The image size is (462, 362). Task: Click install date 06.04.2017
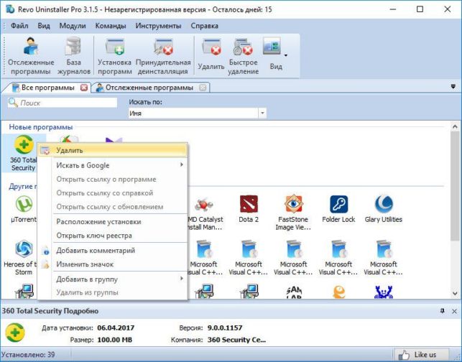pyautogui.click(x=116, y=328)
